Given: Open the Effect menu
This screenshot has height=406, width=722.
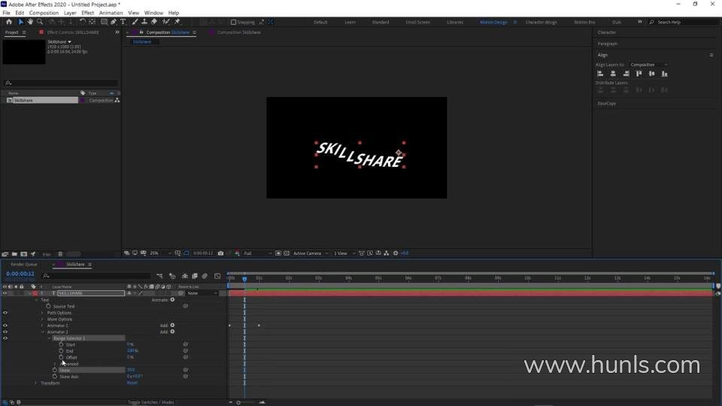Looking at the screenshot, I should point(87,13).
